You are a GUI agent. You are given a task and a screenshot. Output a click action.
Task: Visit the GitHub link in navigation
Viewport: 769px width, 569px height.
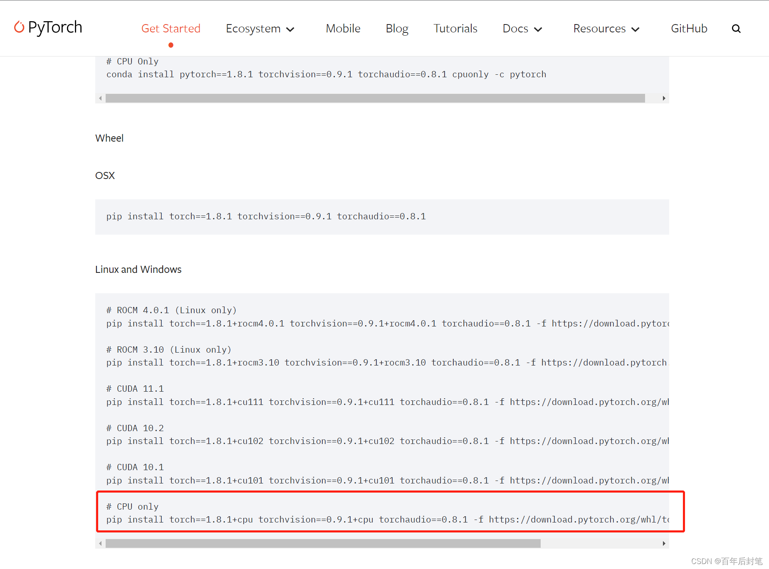(689, 29)
